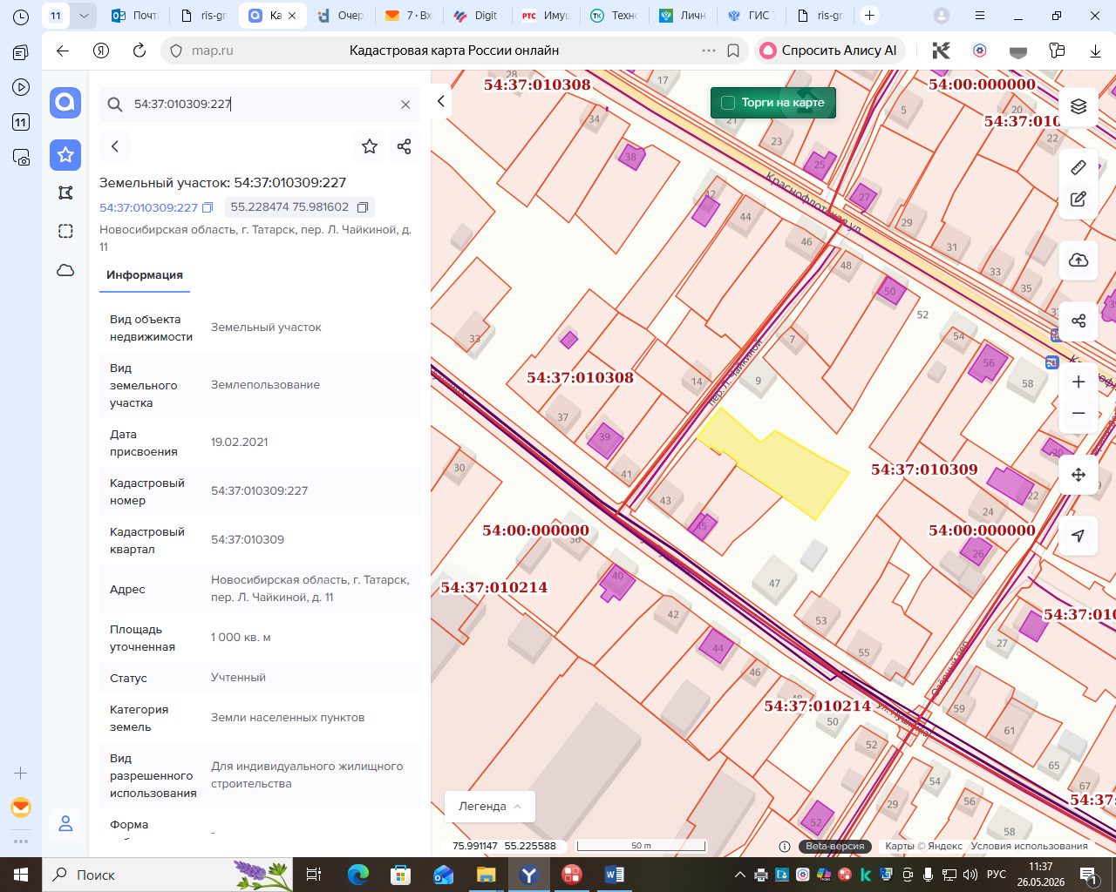Click cadastral number link 54:37:010309:227
This screenshot has width=1116, height=892.
(148, 208)
